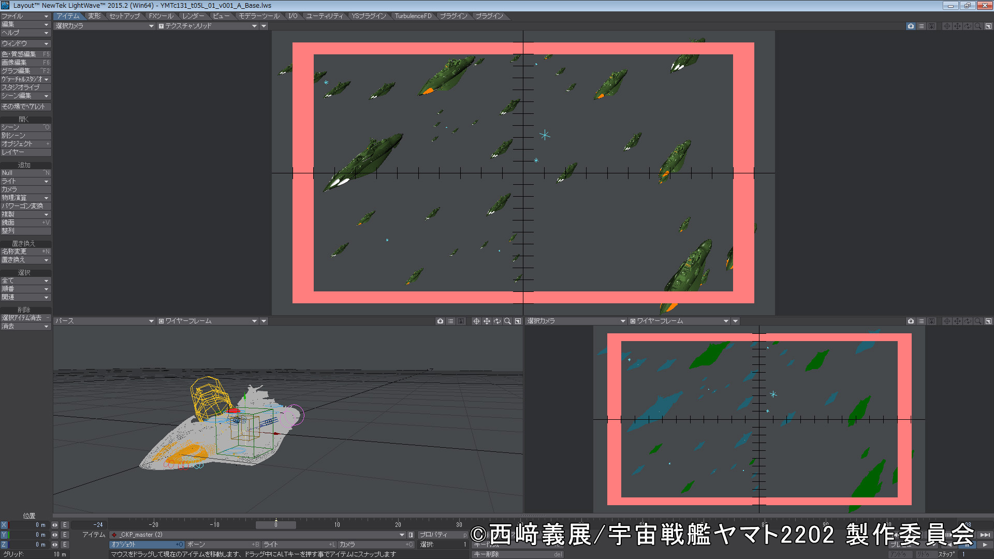
Task: Click the list icon in bottom-right viewport header
Action: click(x=921, y=321)
